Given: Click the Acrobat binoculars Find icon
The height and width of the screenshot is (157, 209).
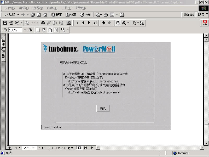Looking at the screenshot, I should tap(43, 23).
